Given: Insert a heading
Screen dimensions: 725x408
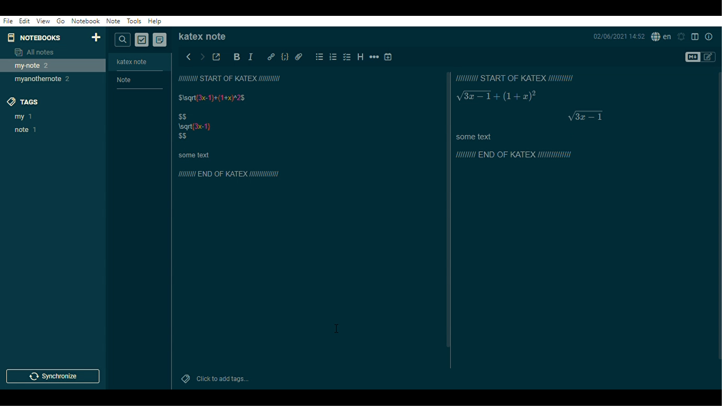Looking at the screenshot, I should tap(360, 57).
